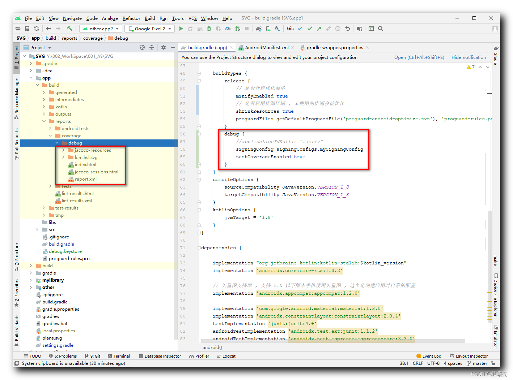Image resolution: width=513 pixels, height=380 pixels.
Task: Click Collapse All icon in Project panel
Action: pos(152,47)
